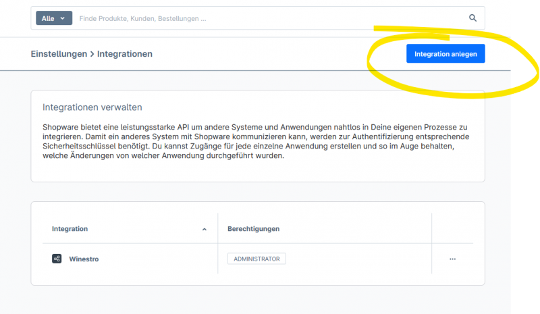Toggle the sort arrow in Integration column
This screenshot has width=540, height=314.
pyautogui.click(x=205, y=230)
